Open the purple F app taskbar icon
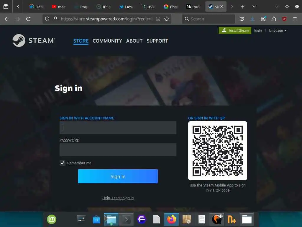 pyautogui.click(x=142, y=219)
